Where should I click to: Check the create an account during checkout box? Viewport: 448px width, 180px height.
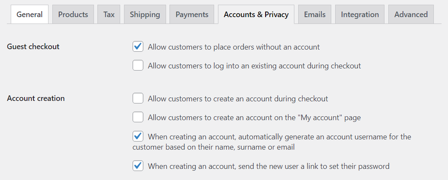138,98
